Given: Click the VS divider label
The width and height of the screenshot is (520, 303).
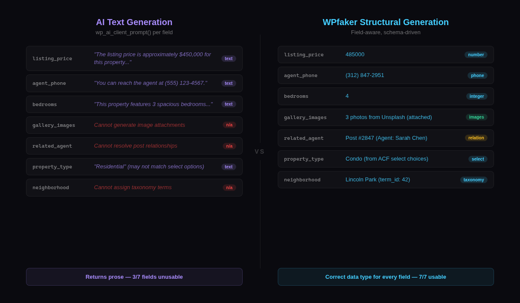Looking at the screenshot, I should (x=260, y=151).
